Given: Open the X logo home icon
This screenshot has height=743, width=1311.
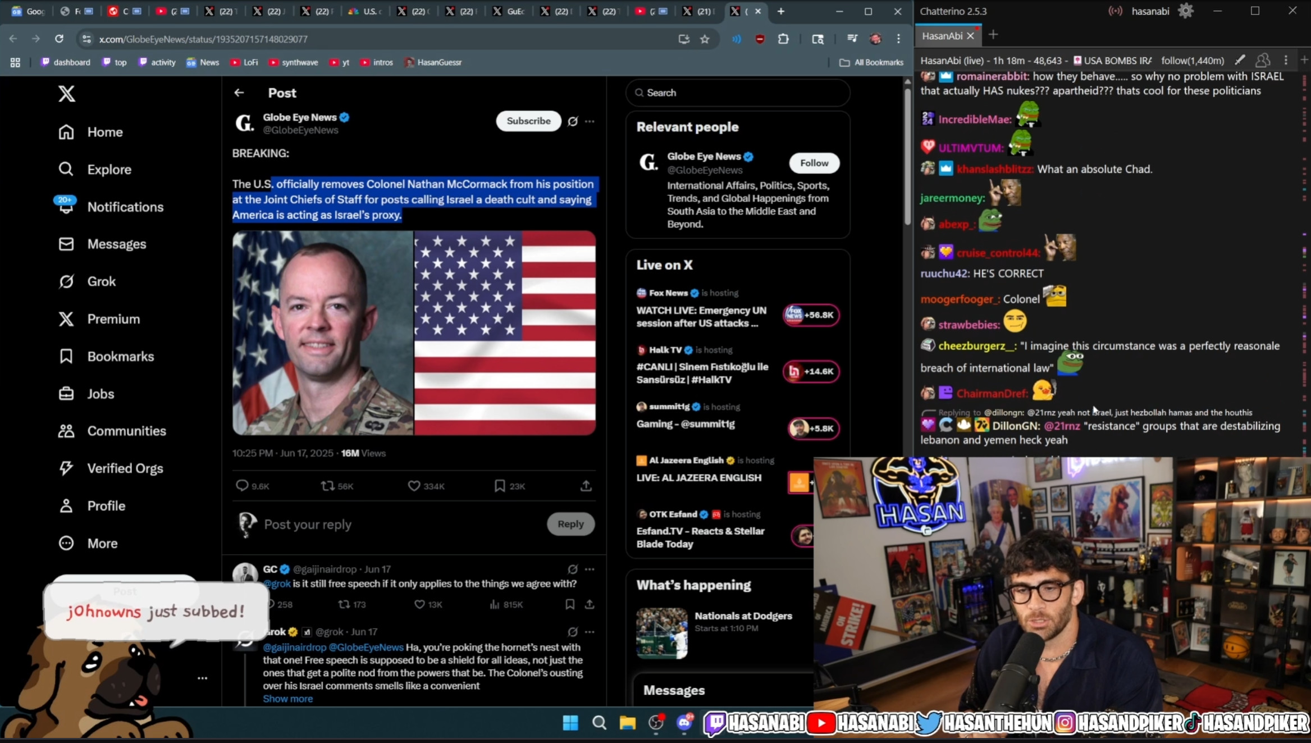Looking at the screenshot, I should 67,94.
